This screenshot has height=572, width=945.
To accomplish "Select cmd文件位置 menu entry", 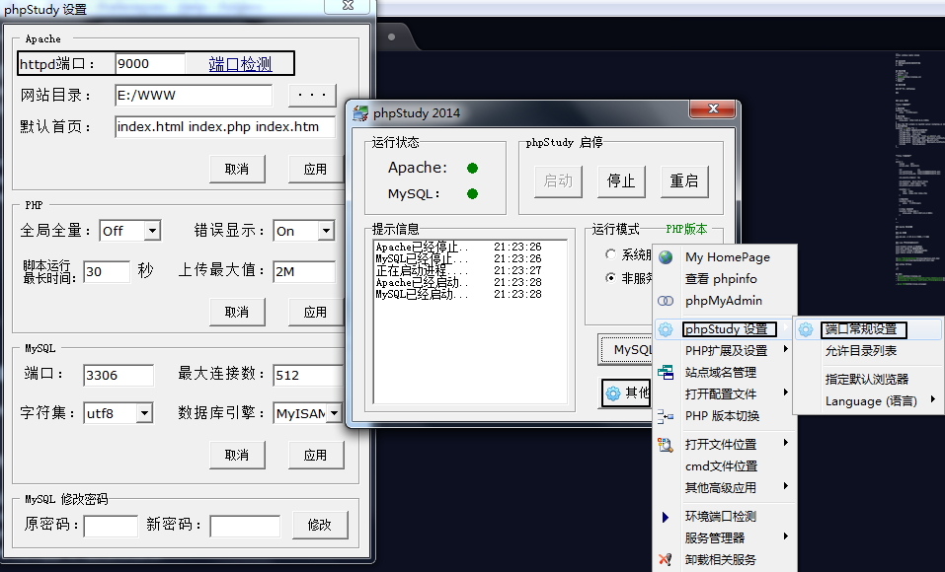I will click(721, 466).
